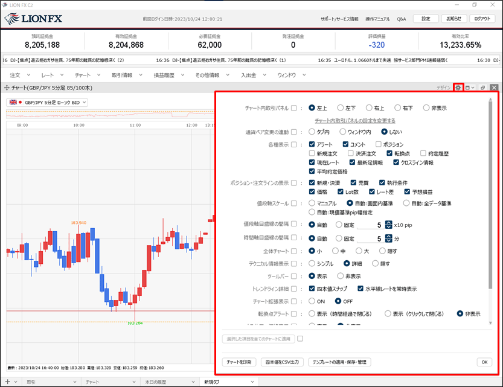
Task: Open テンプレートの適用・保存・管理 button
Action: pyautogui.click(x=339, y=362)
